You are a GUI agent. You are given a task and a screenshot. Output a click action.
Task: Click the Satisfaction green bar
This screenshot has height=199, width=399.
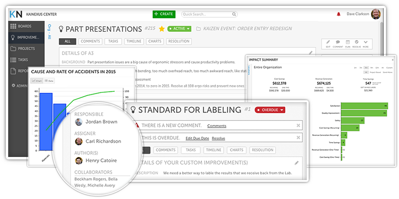pyautogui.click(x=364, y=106)
